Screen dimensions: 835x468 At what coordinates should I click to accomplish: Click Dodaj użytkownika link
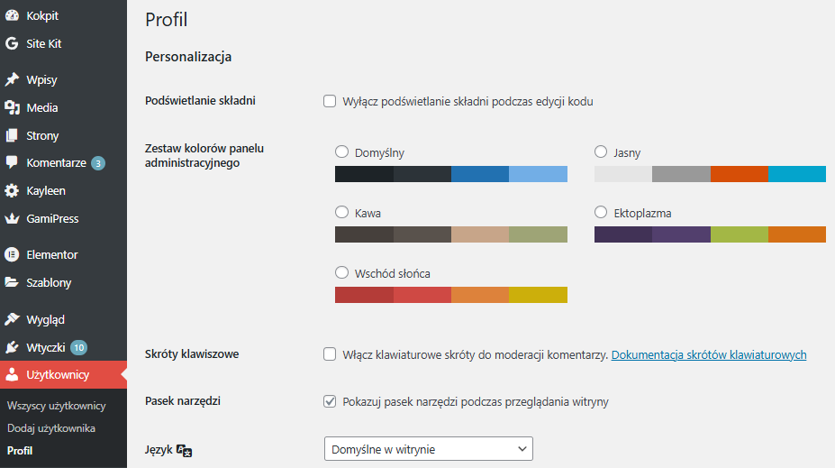pyautogui.click(x=50, y=428)
